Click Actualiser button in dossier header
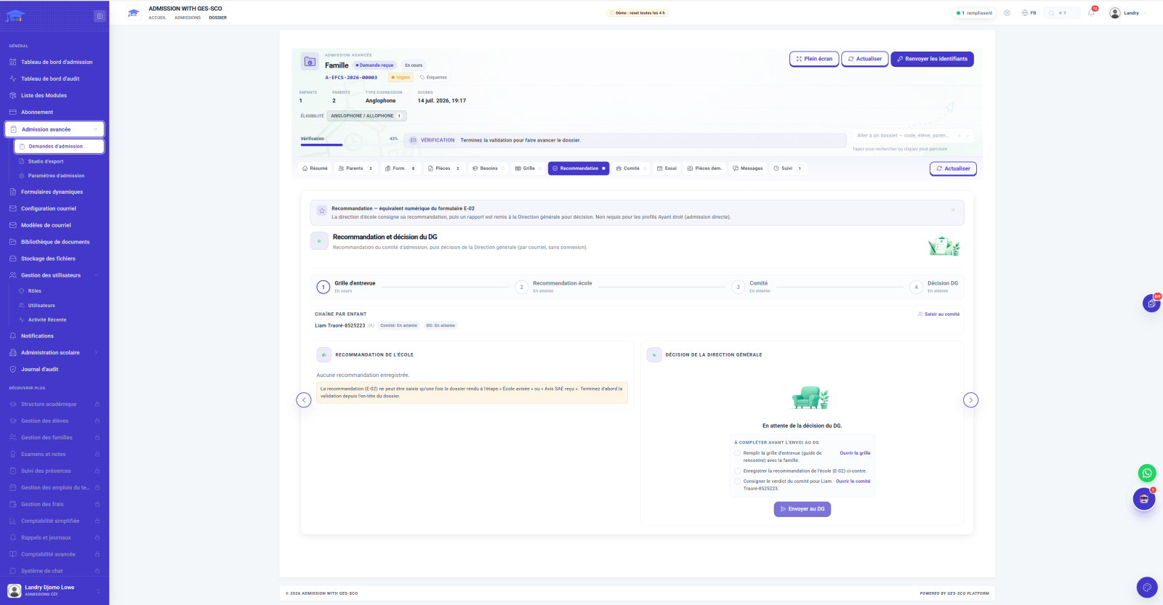Screen dimensions: 1163x605 [865, 59]
